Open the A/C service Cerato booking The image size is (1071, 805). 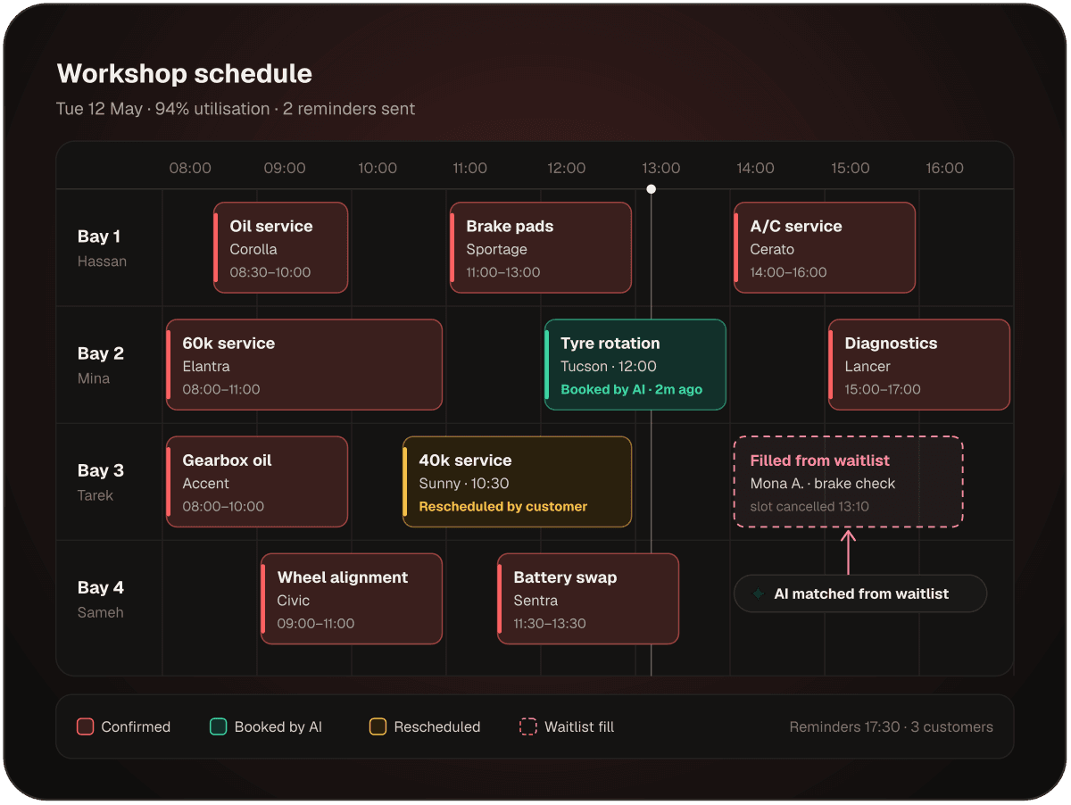click(x=824, y=247)
